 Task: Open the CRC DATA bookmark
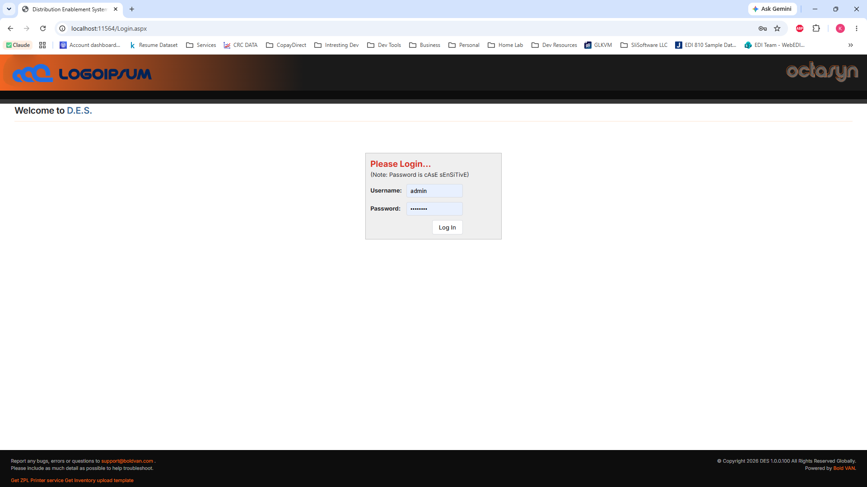click(241, 45)
